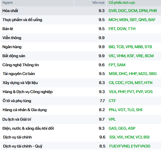
Task: Click the CTF stock ticker
Action: 112,101
